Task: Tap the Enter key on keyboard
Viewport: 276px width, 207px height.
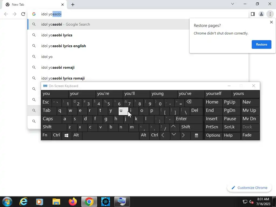Action: [x=188, y=119]
